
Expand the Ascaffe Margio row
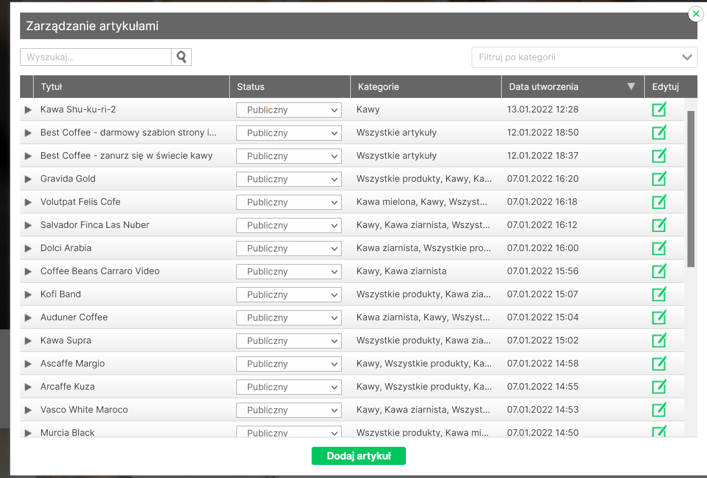click(28, 364)
